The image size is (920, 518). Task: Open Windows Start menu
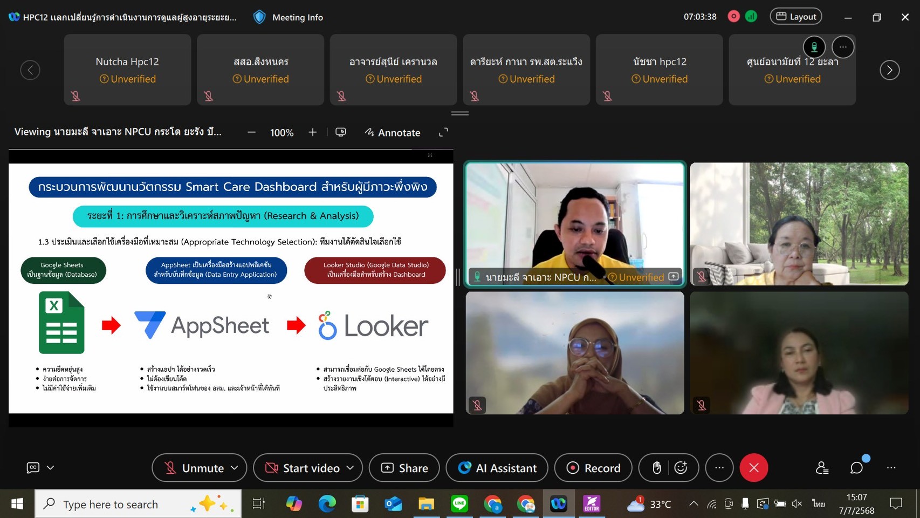[x=17, y=504]
